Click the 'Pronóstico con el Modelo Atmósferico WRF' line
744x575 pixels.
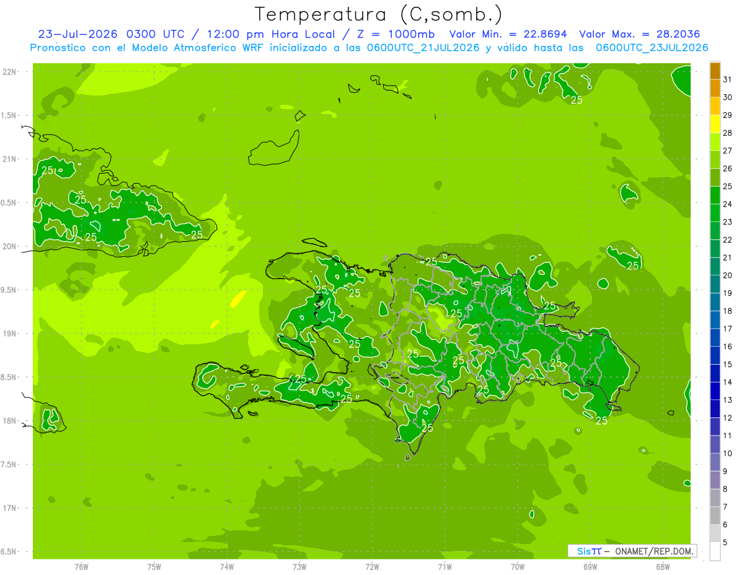pos(148,48)
